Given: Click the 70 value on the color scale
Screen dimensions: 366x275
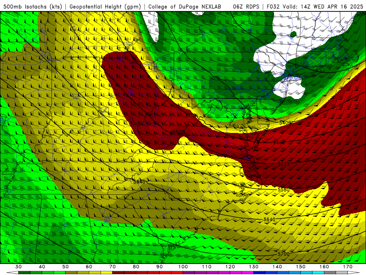Looking at the screenshot, I should [x=113, y=267].
